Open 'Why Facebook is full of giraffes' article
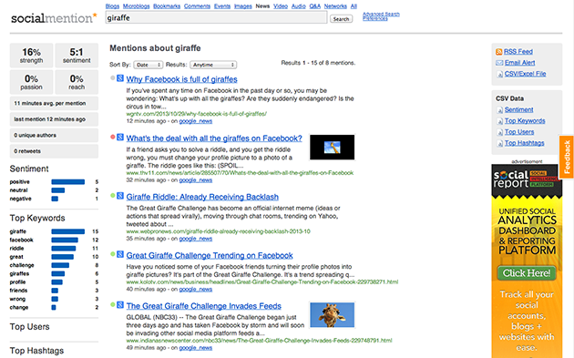Viewport: 574px width, 358px height. pyautogui.click(x=181, y=79)
